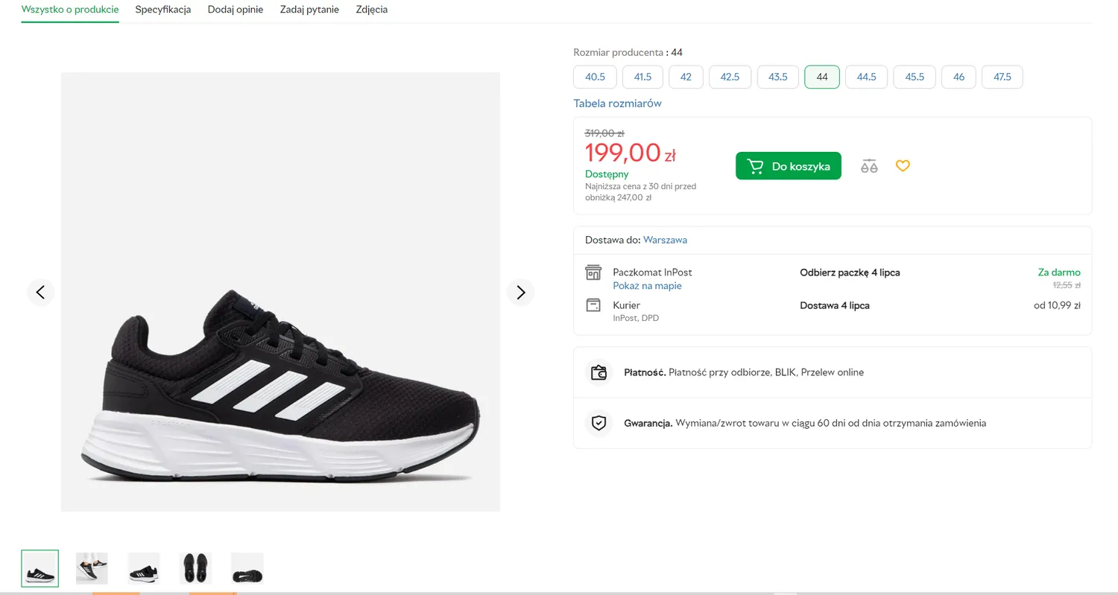The width and height of the screenshot is (1118, 595).
Task: Click the payment wallet icon
Action: pyautogui.click(x=599, y=372)
